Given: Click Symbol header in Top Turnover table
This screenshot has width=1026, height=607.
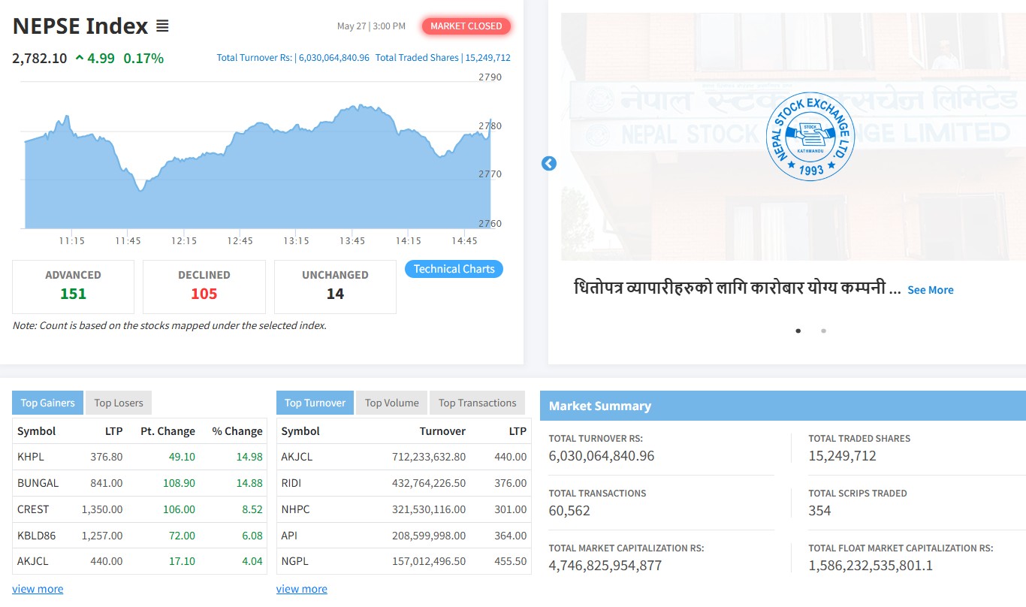Looking at the screenshot, I should click(300, 431).
